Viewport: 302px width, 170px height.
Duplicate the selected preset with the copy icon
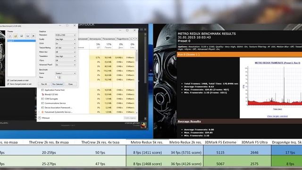pyautogui.click(x=27, y=36)
